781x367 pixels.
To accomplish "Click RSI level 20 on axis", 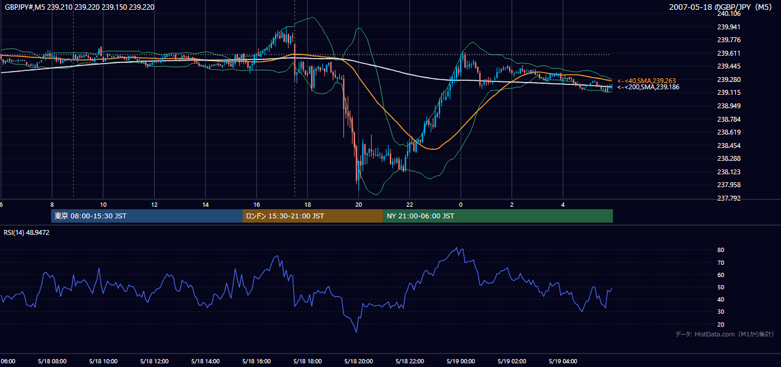I will (721, 324).
